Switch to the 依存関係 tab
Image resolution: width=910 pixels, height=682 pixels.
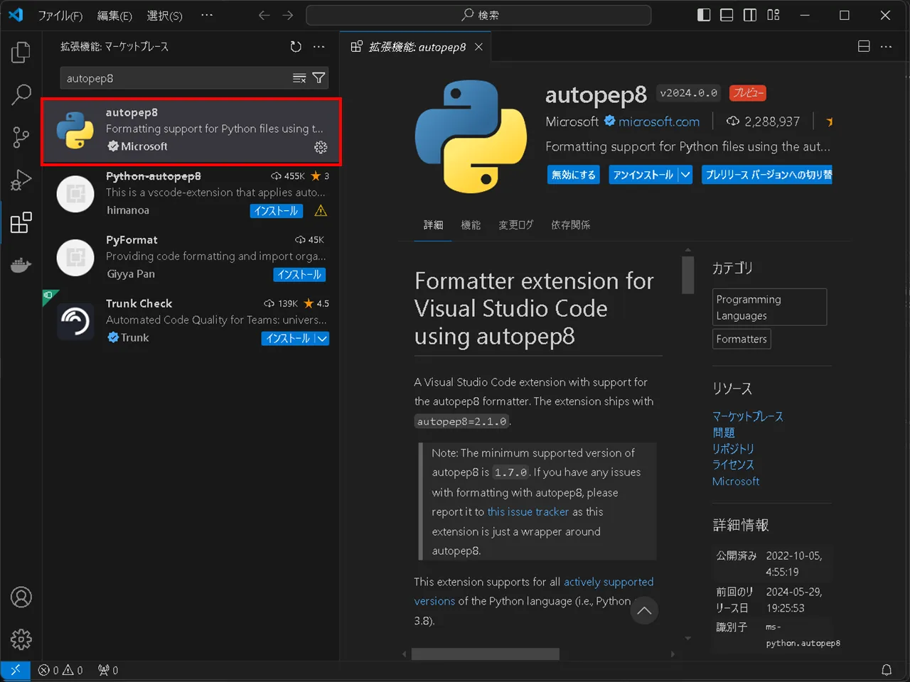(570, 225)
